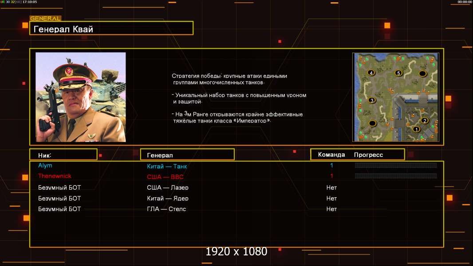
Task: Click 'Безумный БОТ' in the ГЛА — Стелс row
Action: 59,209
